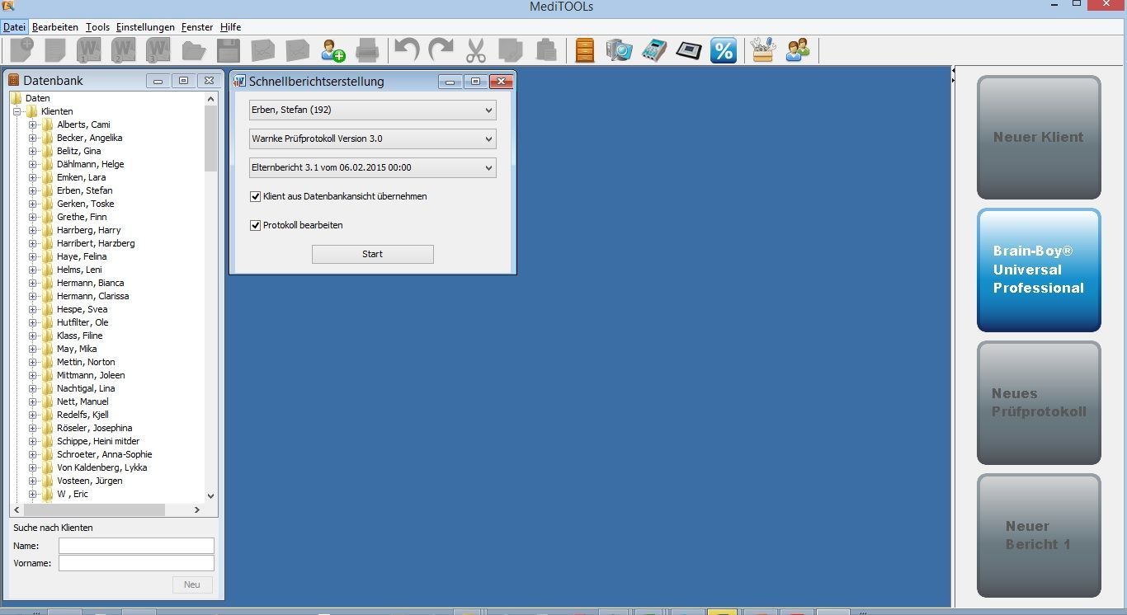Click the Vorname search input field

pyautogui.click(x=136, y=563)
